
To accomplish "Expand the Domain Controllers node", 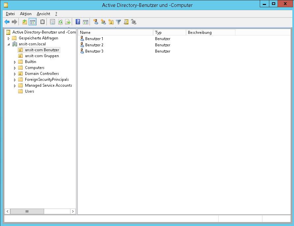I will (x=15, y=74).
